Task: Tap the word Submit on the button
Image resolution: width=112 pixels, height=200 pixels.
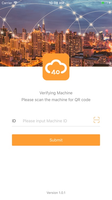Action: click(x=56, y=140)
